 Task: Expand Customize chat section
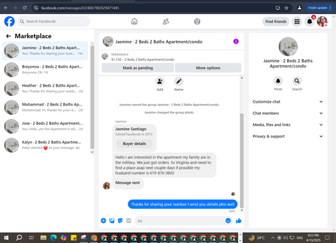click(288, 101)
